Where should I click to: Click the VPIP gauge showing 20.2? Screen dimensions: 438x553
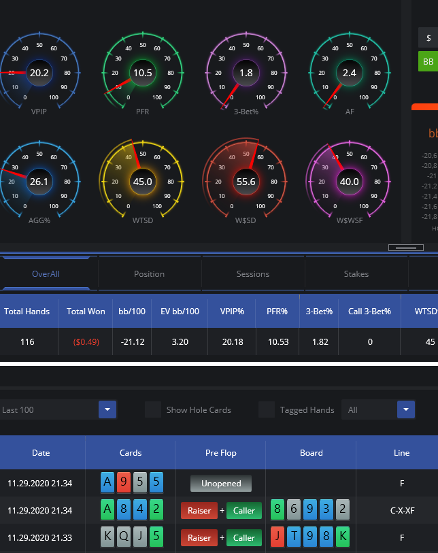tap(39, 73)
